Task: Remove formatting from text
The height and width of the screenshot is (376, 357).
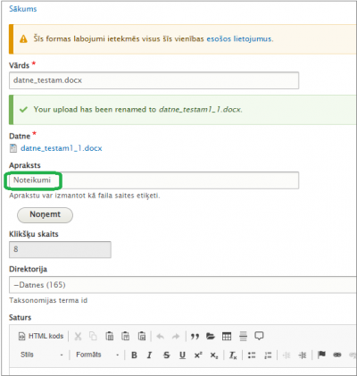Action: 233,355
